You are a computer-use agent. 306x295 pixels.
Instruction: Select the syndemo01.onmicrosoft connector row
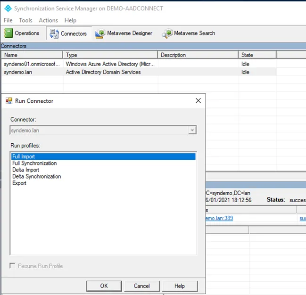[32, 64]
